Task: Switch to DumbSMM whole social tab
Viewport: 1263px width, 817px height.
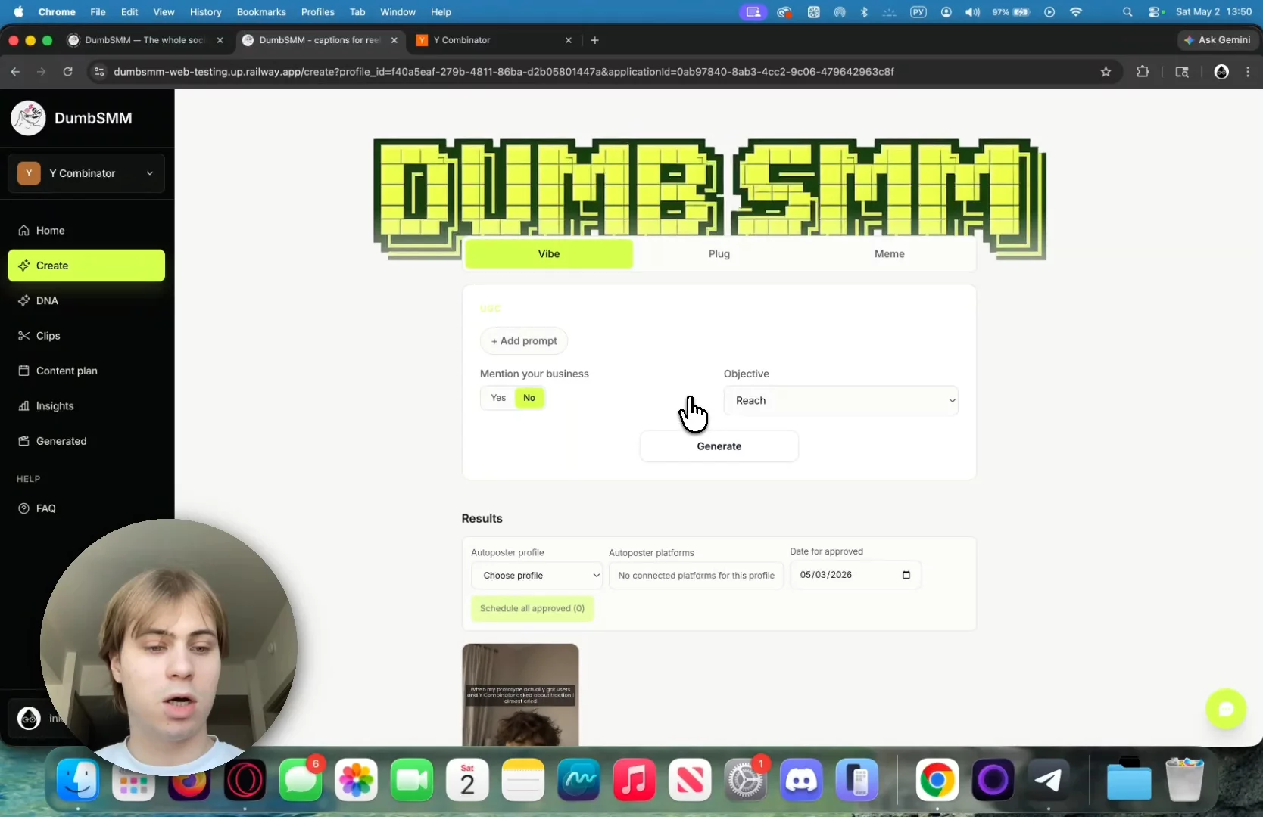Action: [x=146, y=40]
